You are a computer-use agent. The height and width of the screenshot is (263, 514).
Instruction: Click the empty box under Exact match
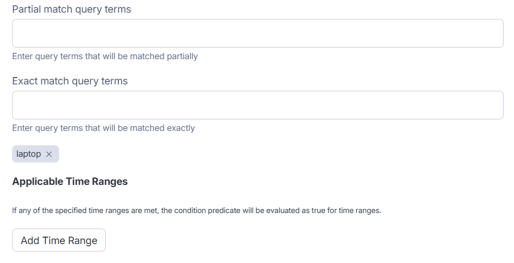pos(257,105)
